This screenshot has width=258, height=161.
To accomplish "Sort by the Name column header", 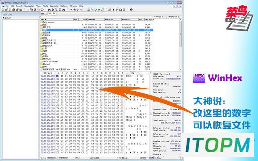I will click(x=57, y=19).
